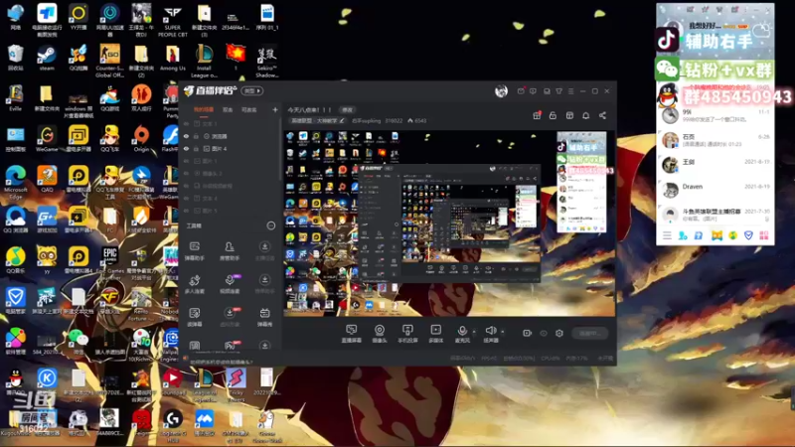Open chat with Draven in side panel

715,190
